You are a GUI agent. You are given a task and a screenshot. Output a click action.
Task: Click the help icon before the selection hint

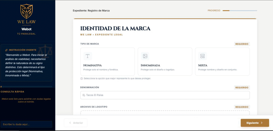pos(82,78)
